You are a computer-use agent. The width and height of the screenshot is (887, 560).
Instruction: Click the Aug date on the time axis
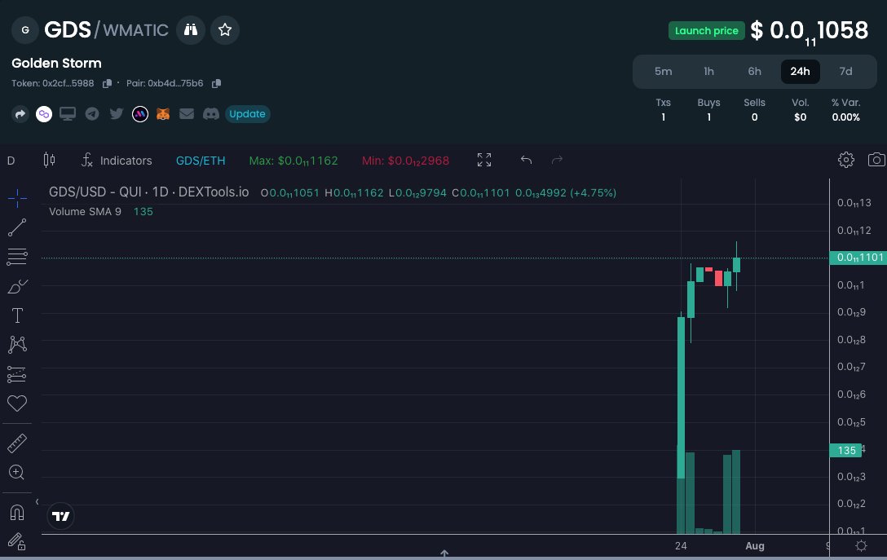[x=755, y=546]
